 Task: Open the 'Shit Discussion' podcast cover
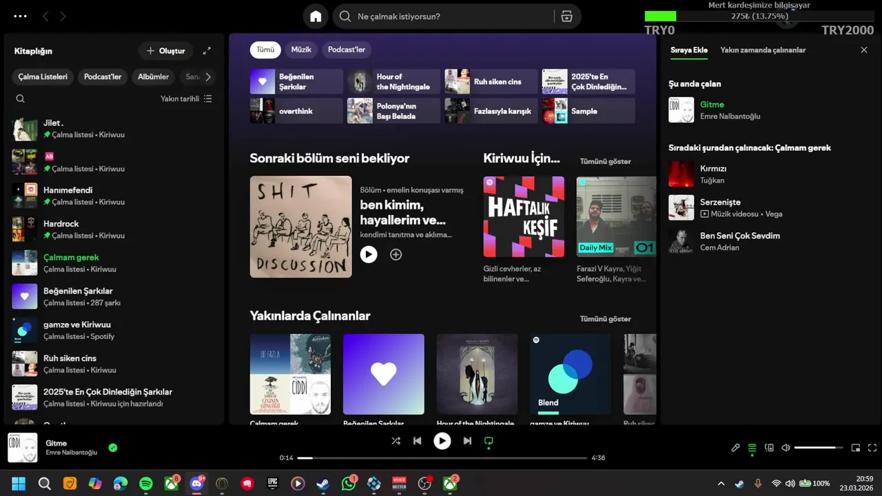[x=300, y=227]
